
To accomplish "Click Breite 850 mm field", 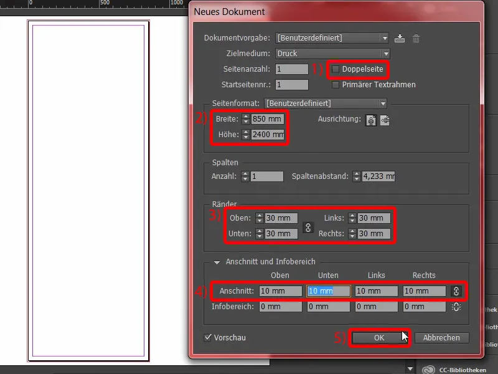I will [268, 119].
